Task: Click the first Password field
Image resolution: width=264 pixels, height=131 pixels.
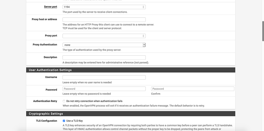Action: pyautogui.click(x=104, y=89)
